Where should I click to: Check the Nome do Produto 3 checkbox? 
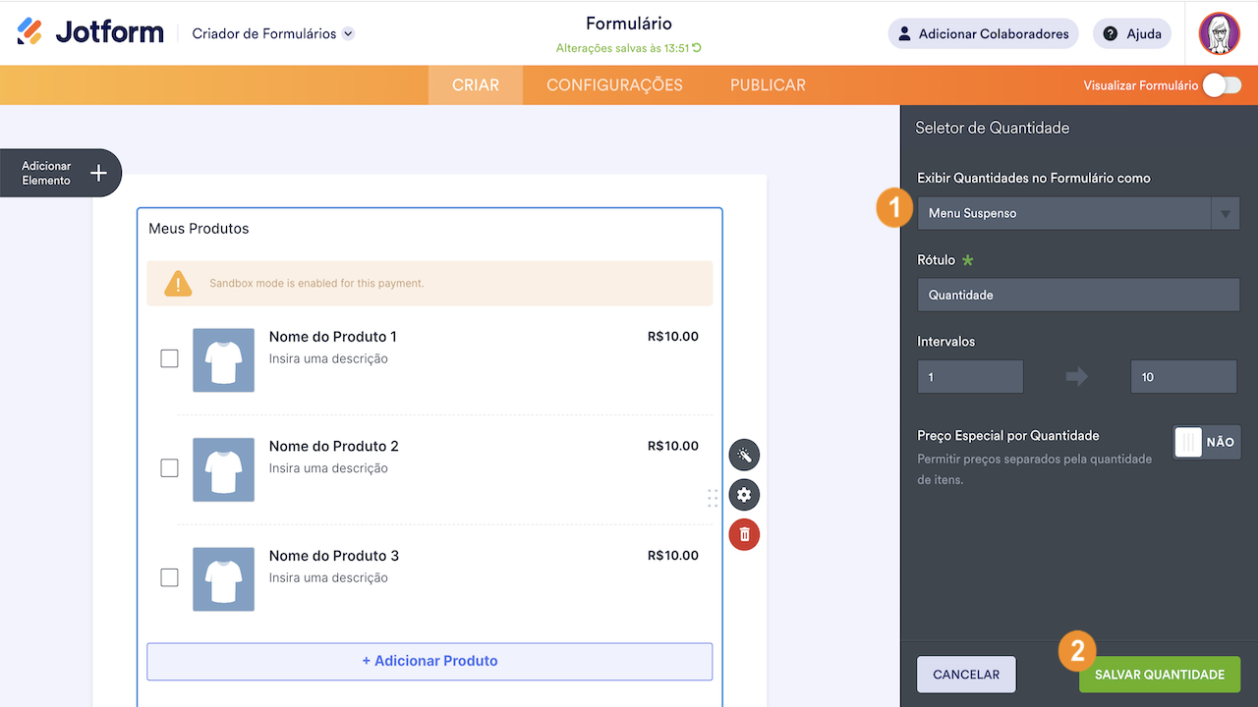[x=169, y=577]
